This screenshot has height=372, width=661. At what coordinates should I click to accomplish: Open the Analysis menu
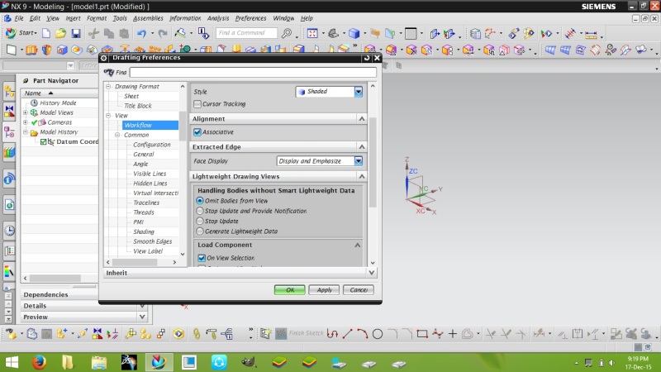218,18
